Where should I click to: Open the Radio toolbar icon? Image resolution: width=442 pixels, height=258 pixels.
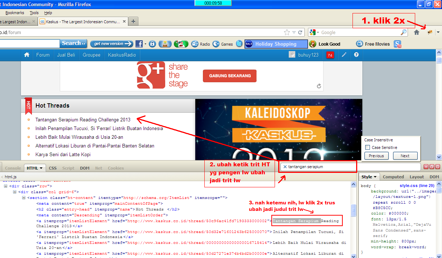coord(201,44)
